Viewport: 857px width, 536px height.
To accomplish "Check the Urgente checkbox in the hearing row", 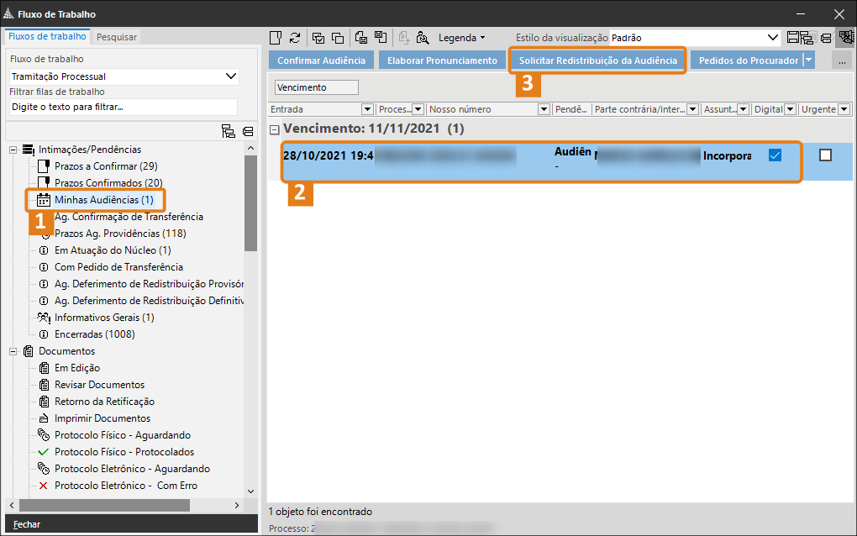I will tap(825, 155).
